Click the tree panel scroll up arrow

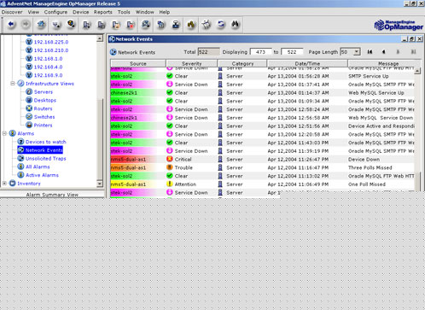[x=100, y=38]
